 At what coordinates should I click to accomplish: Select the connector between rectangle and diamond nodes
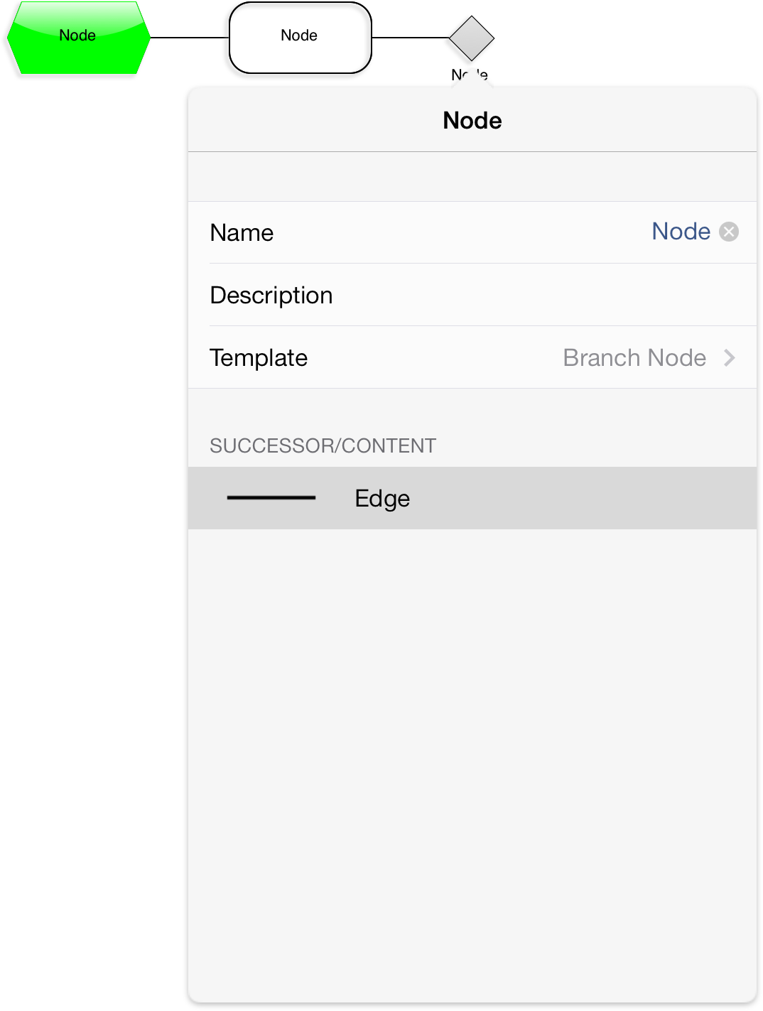click(x=411, y=38)
